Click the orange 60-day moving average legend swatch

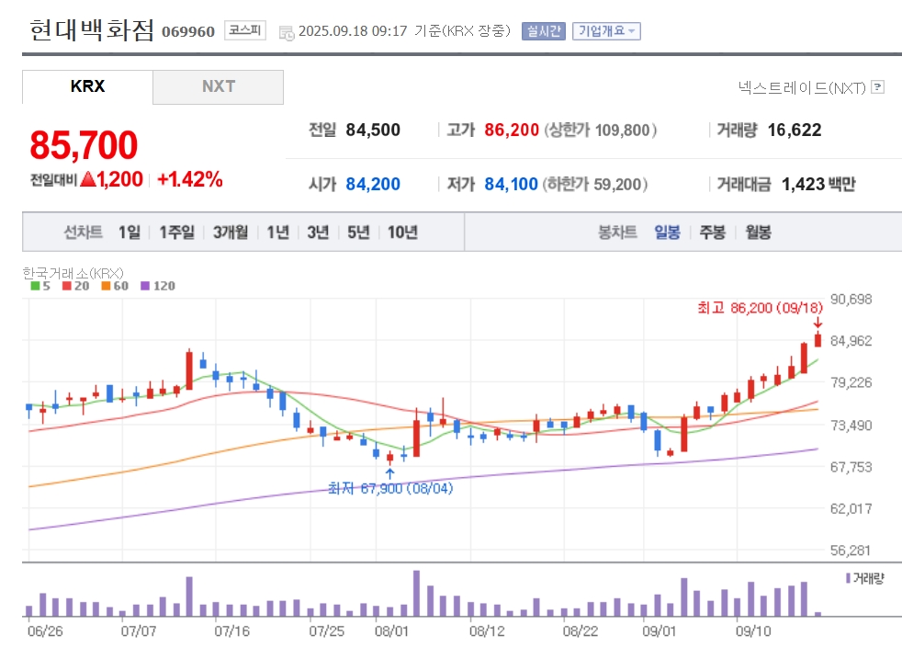coord(106,286)
